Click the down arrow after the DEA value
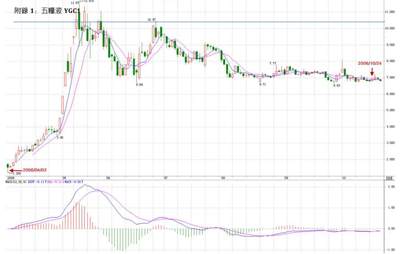This screenshot has width=400, height=254. click(x=63, y=182)
